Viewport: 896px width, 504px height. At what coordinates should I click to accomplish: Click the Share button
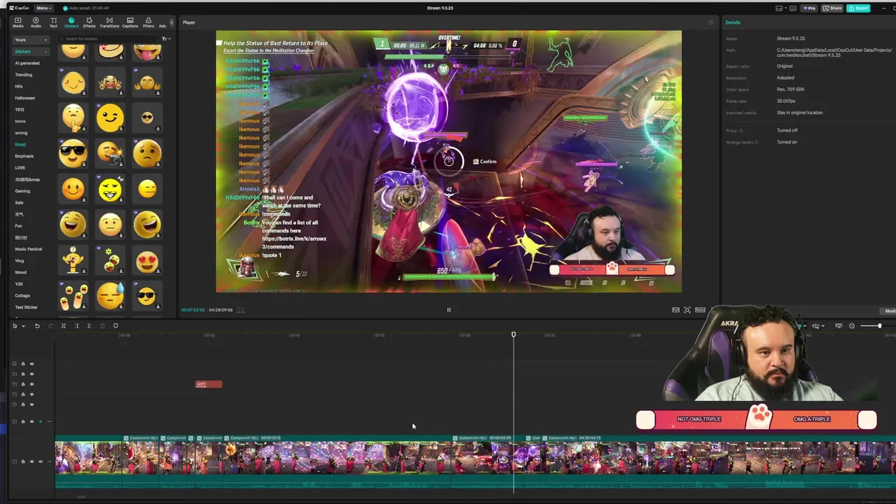click(832, 8)
